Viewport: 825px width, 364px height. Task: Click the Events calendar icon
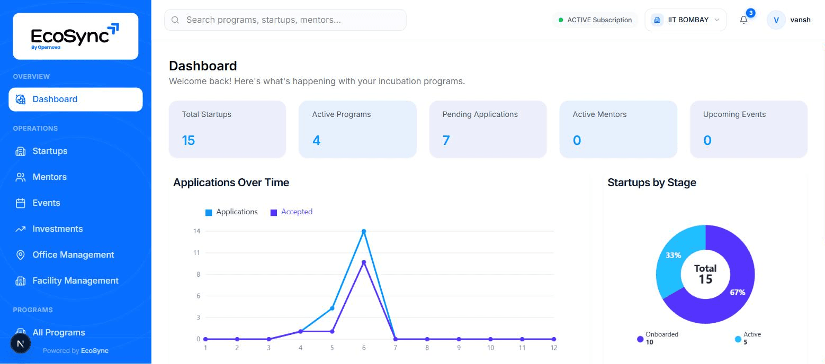click(21, 203)
